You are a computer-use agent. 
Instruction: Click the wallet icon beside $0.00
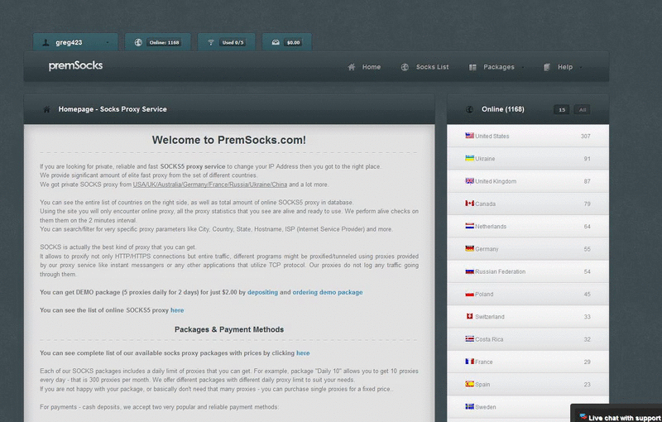(276, 42)
